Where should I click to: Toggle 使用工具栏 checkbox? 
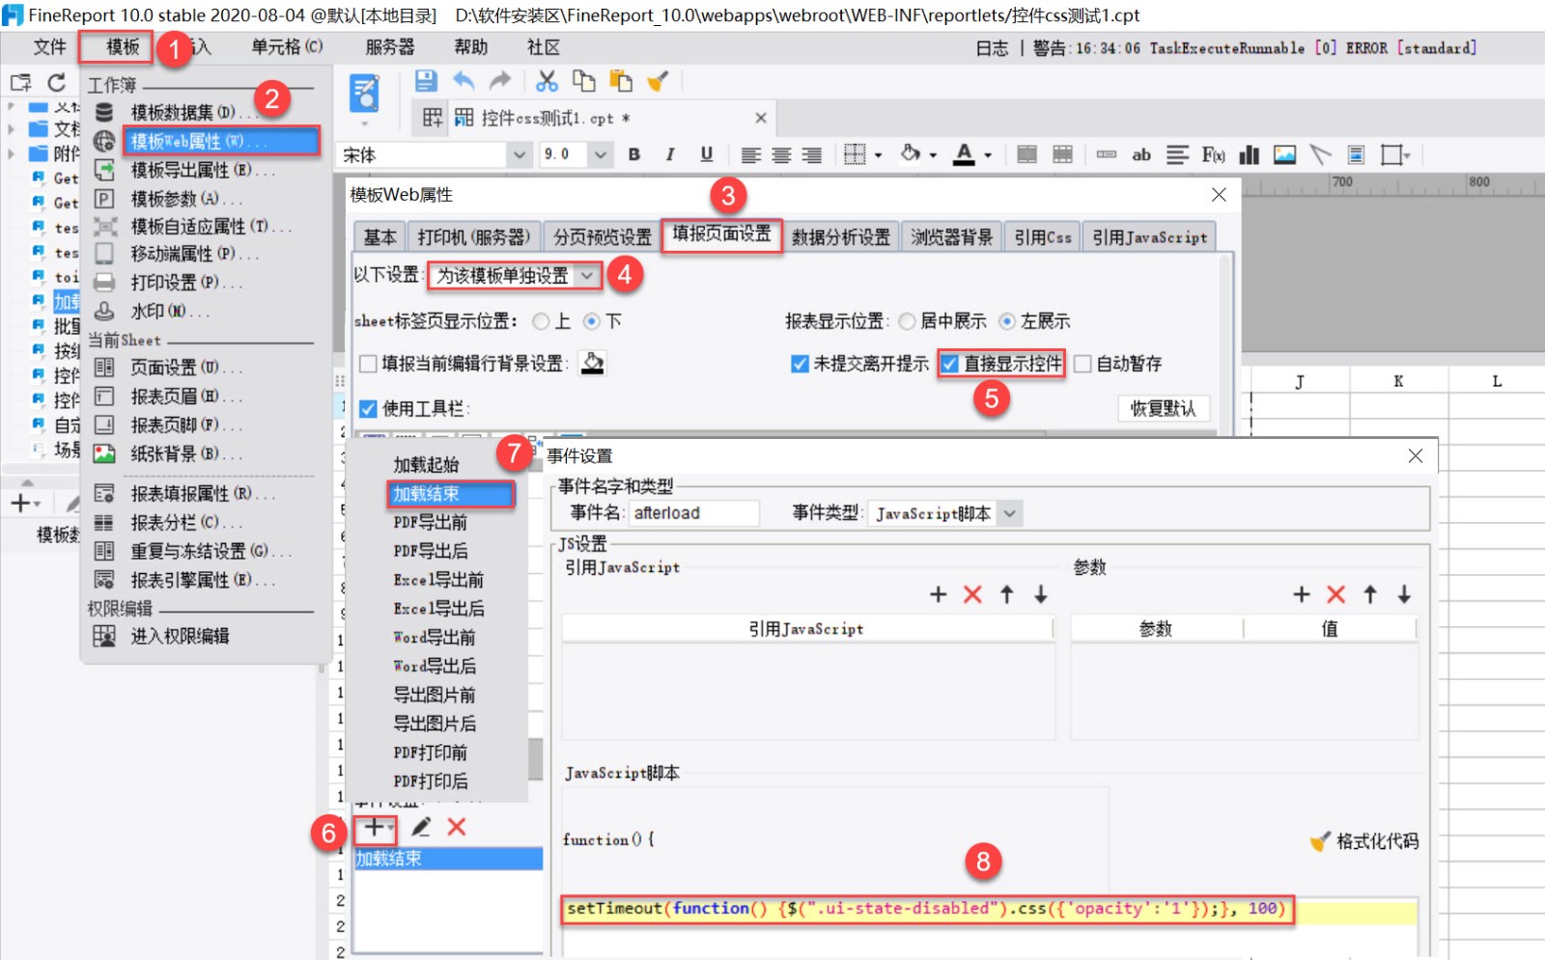pyautogui.click(x=368, y=409)
